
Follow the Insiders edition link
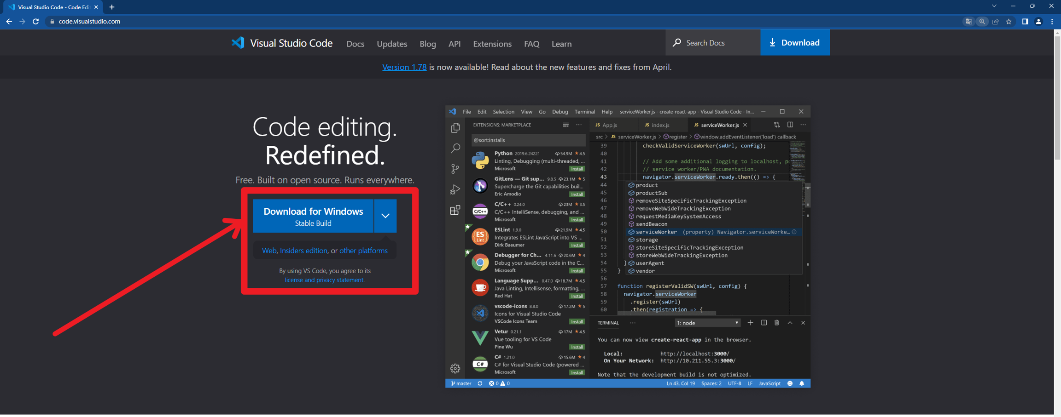[303, 251]
